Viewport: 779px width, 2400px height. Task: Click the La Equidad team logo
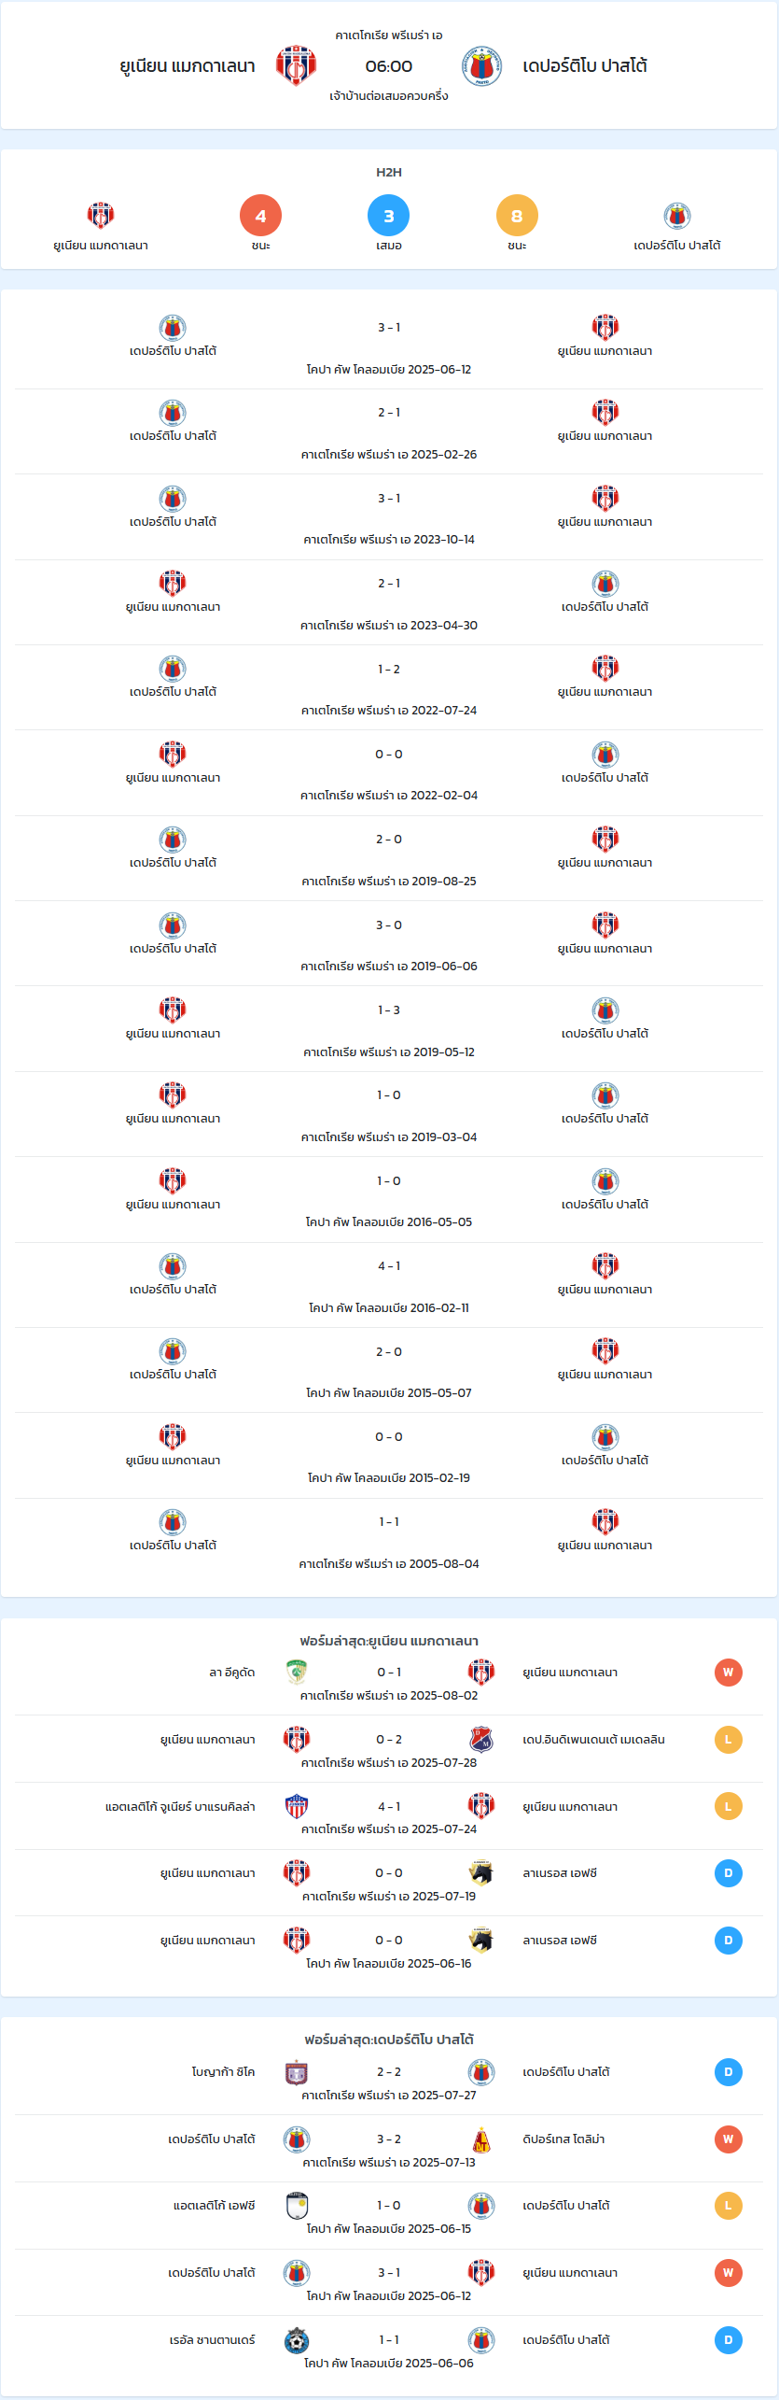coord(297,1672)
